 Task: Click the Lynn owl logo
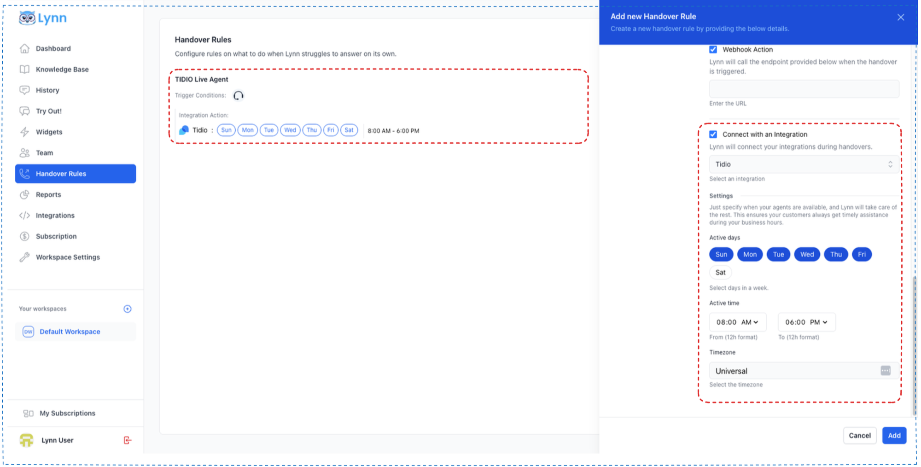tap(42, 18)
